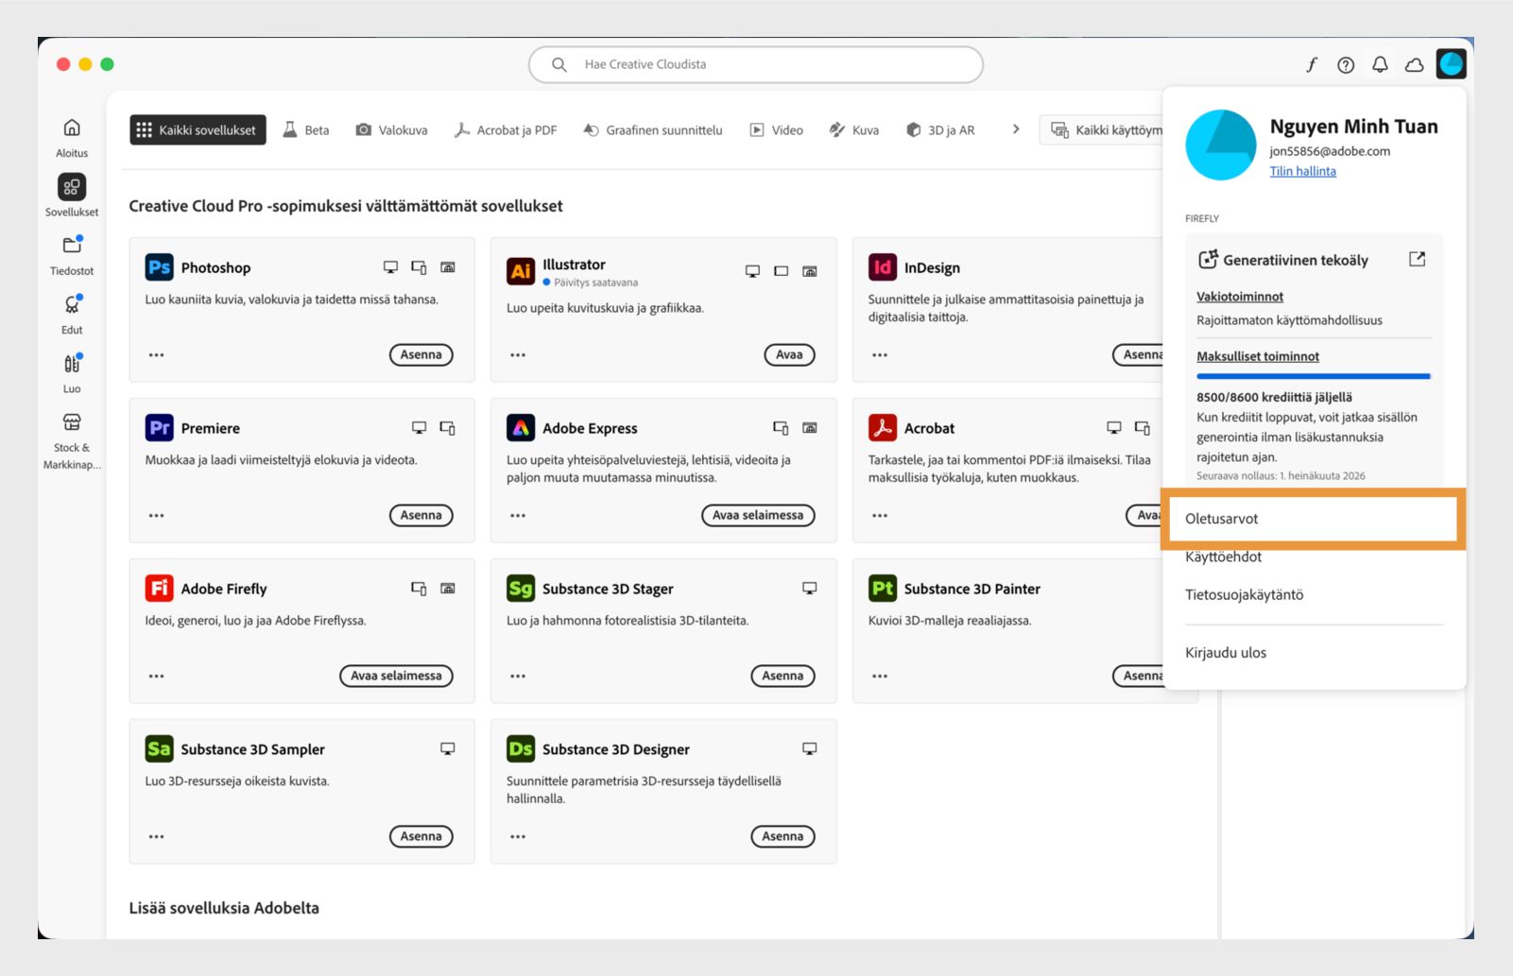This screenshot has height=977, width=1513.
Task: Switch to the Valokuva tab
Action: click(x=391, y=129)
